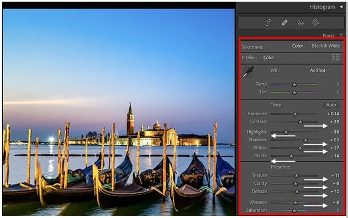Collapse the Basic panel triangle
348x218 pixels.
coord(341,35)
